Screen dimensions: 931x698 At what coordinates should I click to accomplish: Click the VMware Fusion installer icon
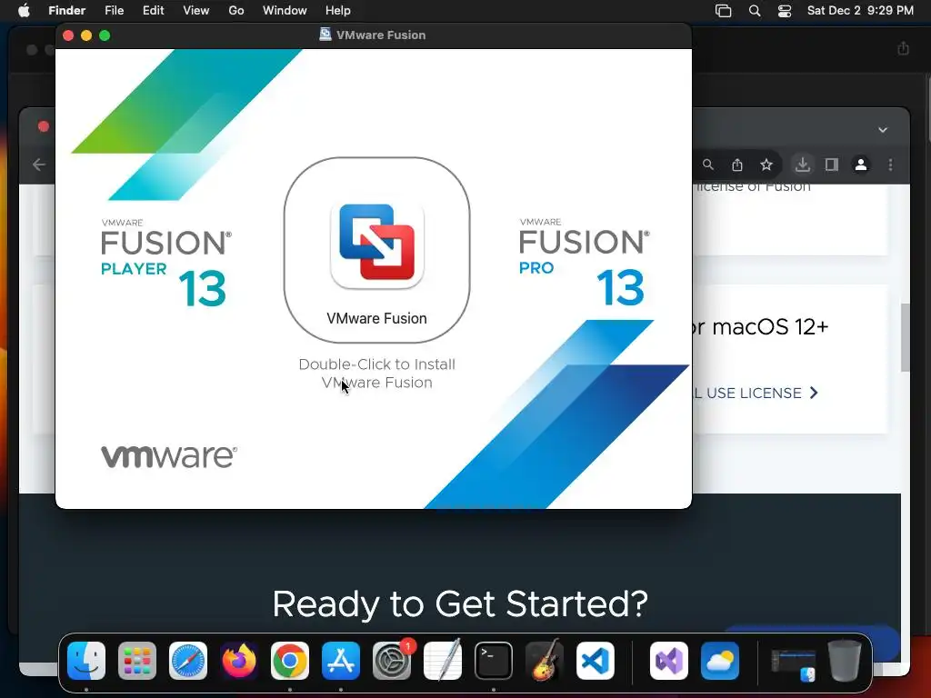coord(376,245)
